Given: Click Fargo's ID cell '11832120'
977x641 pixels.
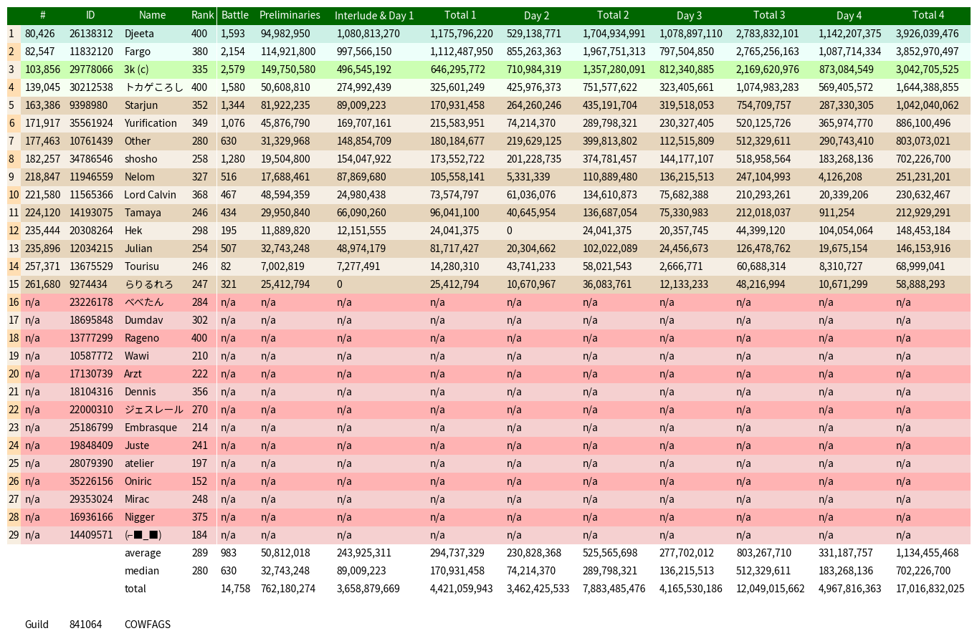Looking at the screenshot, I should [91, 52].
